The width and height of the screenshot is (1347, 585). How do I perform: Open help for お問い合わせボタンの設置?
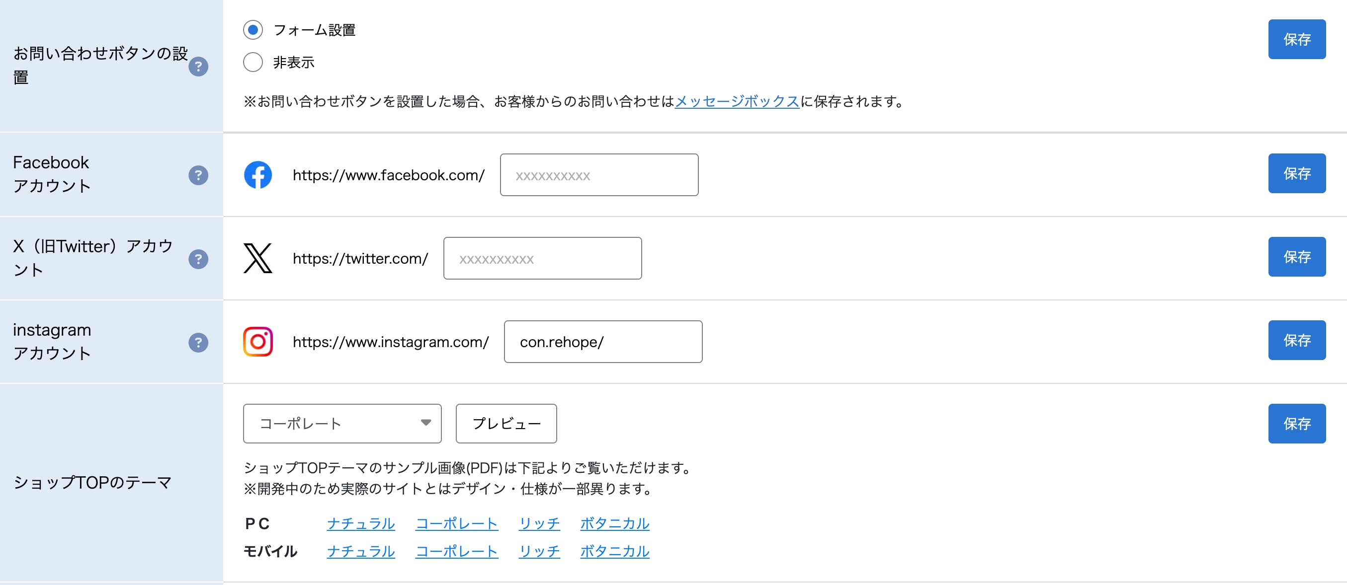(x=198, y=67)
